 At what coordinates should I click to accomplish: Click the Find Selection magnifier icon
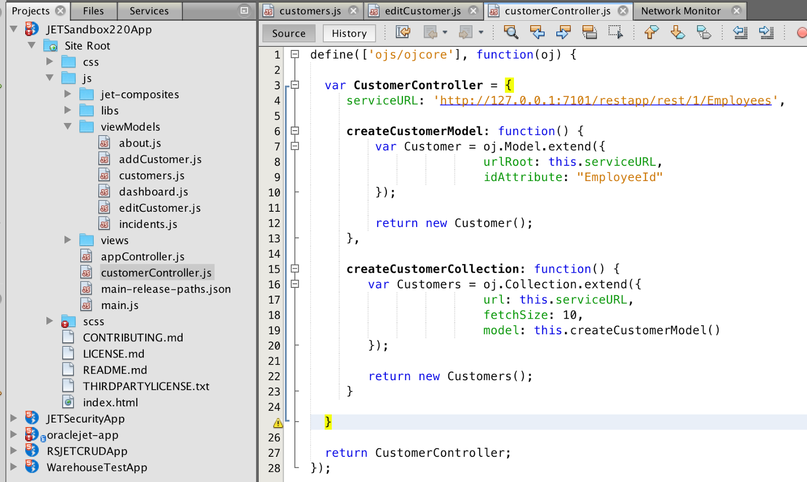[511, 33]
